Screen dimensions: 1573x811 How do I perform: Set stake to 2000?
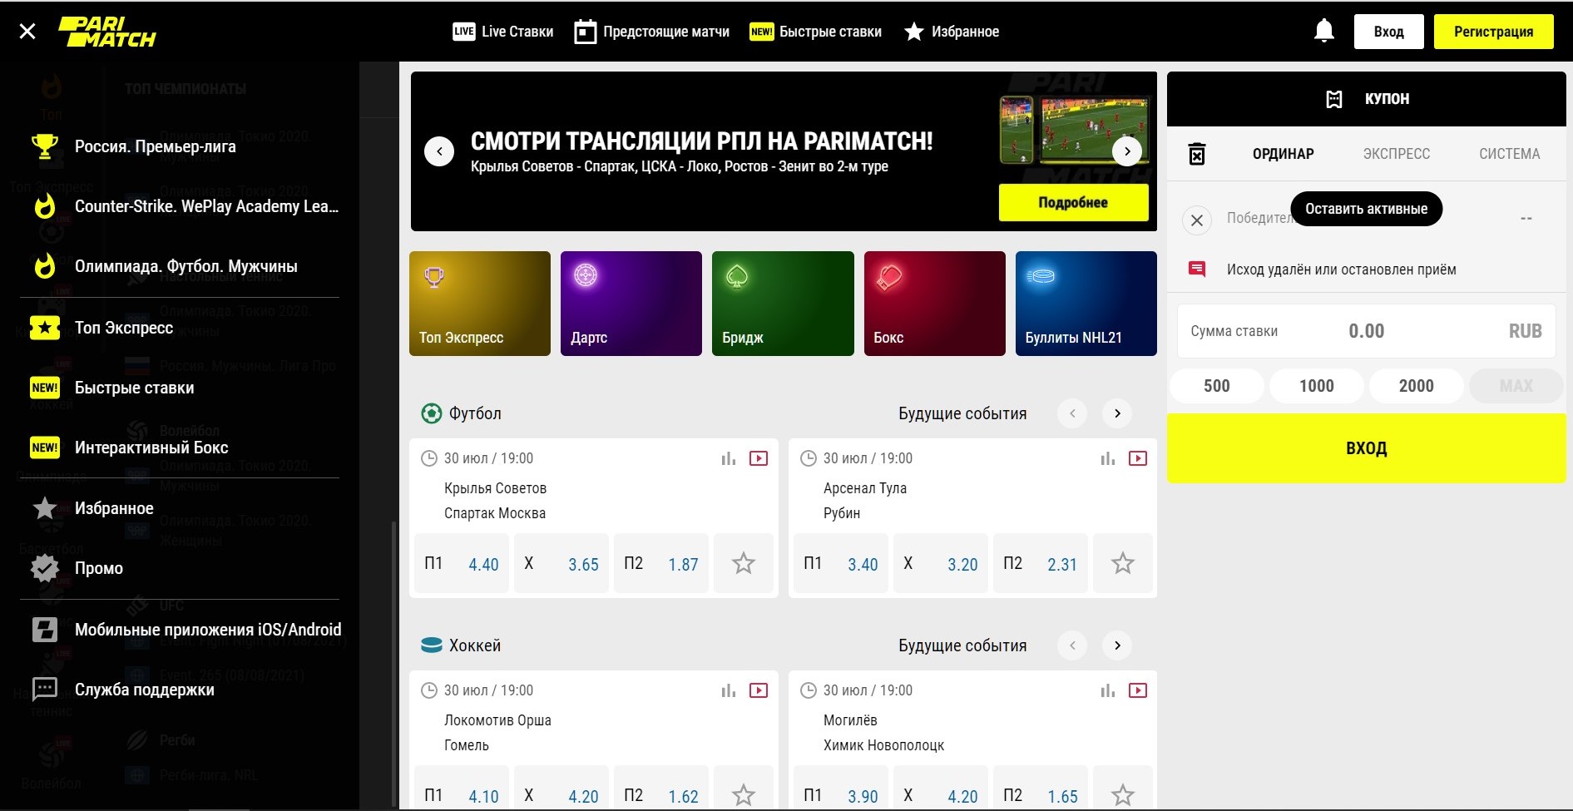pyautogui.click(x=1417, y=386)
